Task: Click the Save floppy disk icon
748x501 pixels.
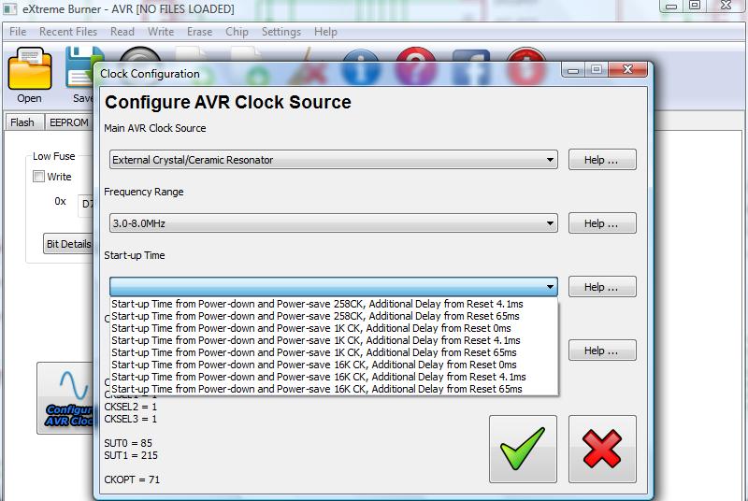Action: [79, 66]
